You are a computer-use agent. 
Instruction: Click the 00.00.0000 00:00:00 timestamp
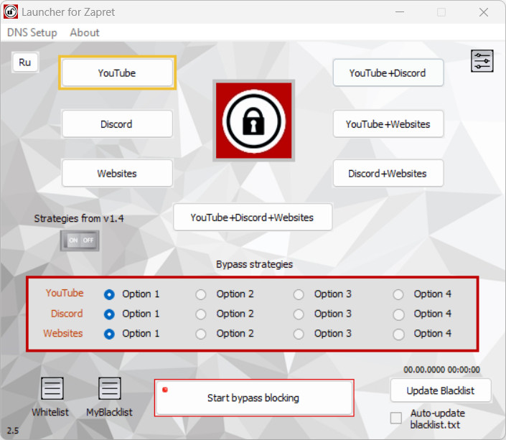pyautogui.click(x=441, y=370)
